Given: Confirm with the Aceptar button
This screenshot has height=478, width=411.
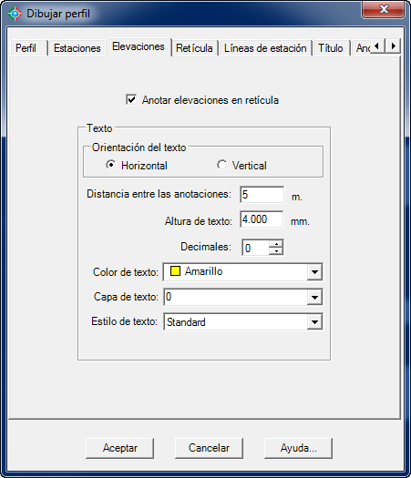Looking at the screenshot, I should 120,448.
